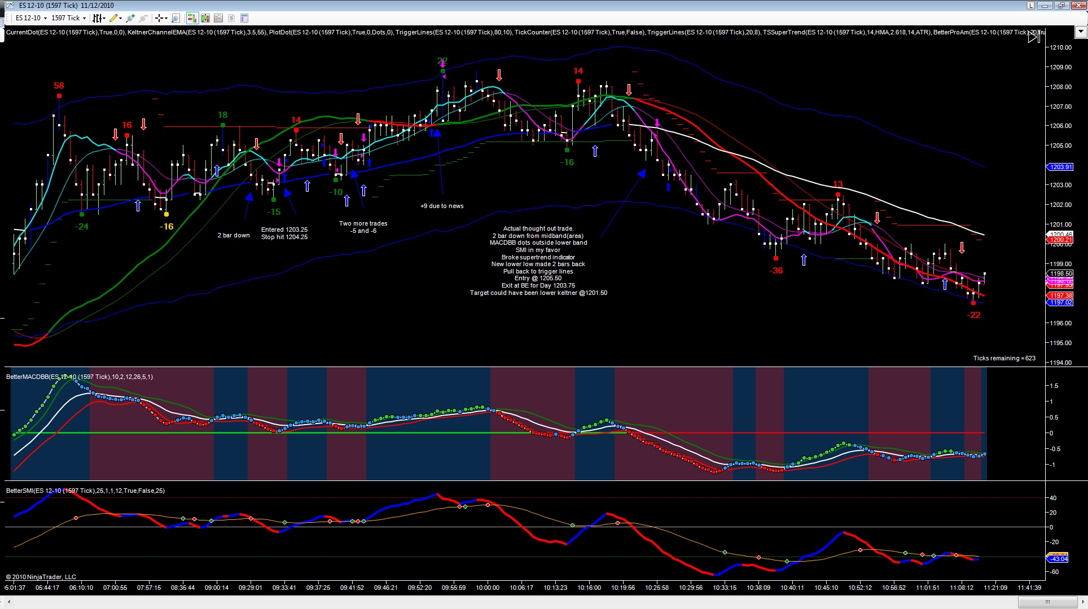Click the '2 bar down' annotation

[x=234, y=235]
